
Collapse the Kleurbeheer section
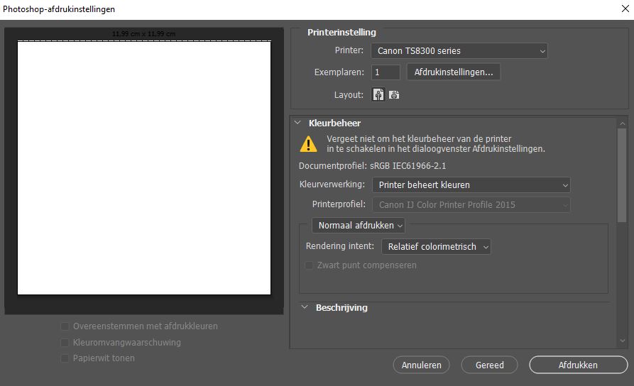pyautogui.click(x=297, y=123)
